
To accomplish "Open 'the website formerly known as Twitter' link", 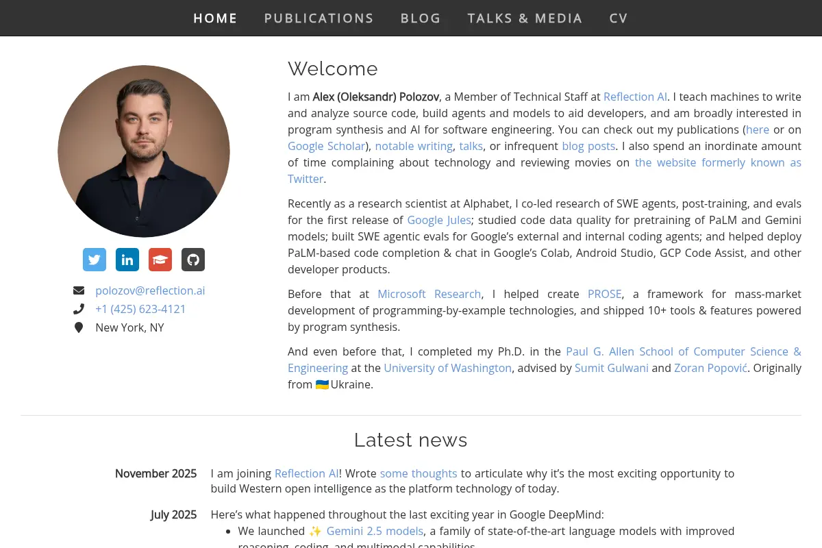I will point(718,162).
